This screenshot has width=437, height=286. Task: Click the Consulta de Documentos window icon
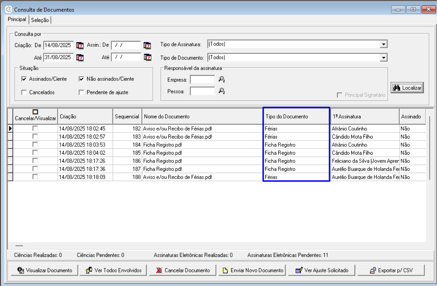[9, 10]
